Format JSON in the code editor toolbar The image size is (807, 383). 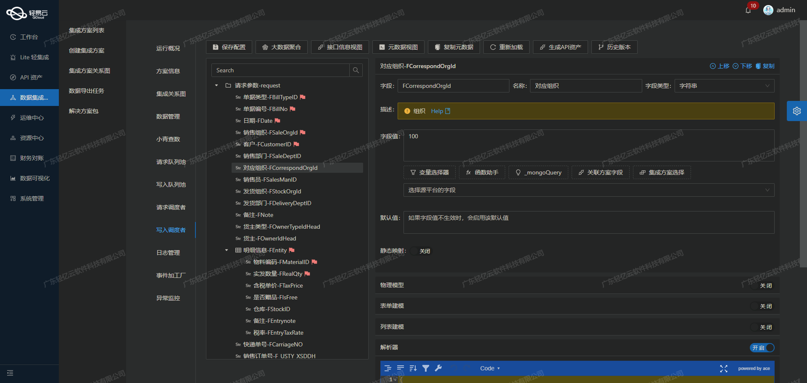(x=388, y=368)
